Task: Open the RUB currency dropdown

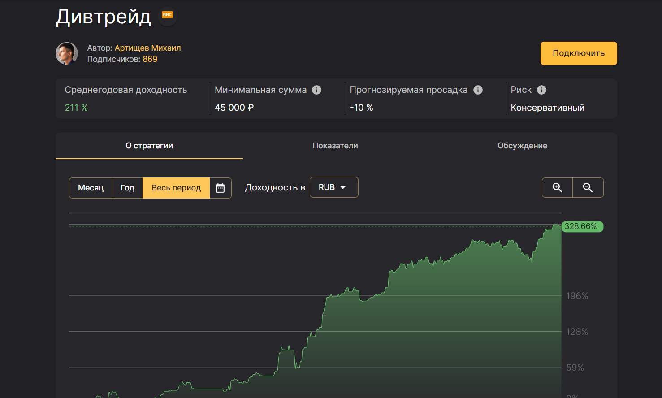Action: (334, 187)
